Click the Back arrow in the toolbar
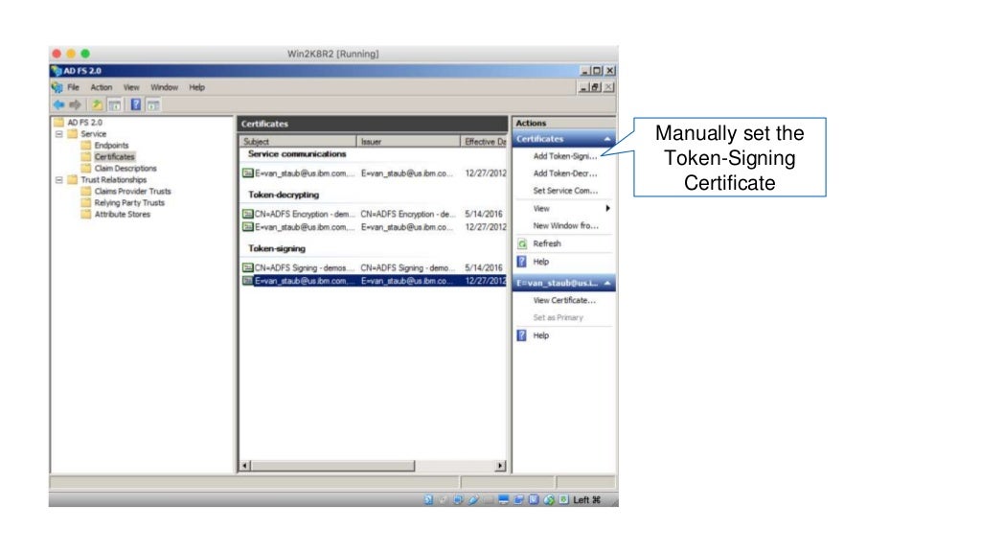The width and height of the screenshot is (981, 552). pyautogui.click(x=58, y=103)
